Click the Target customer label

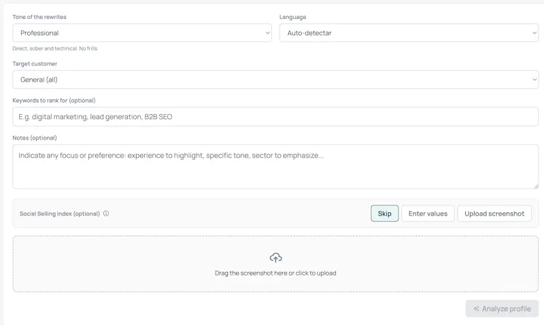point(35,64)
